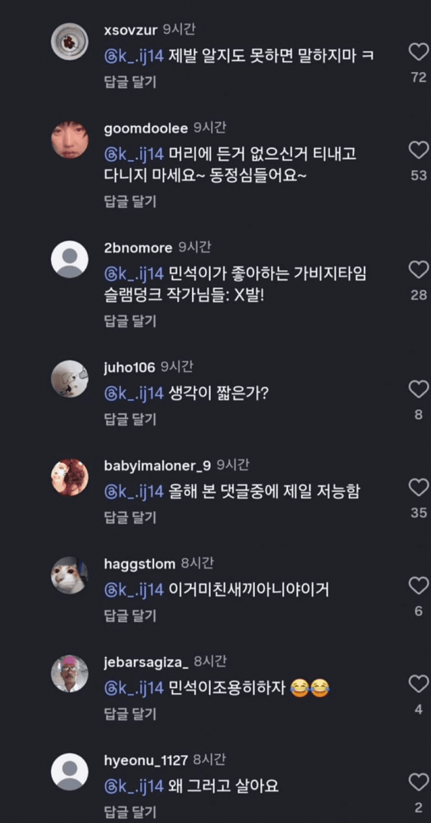The width and height of the screenshot is (431, 823).
Task: Like juho106's comment
Action: click(x=418, y=389)
